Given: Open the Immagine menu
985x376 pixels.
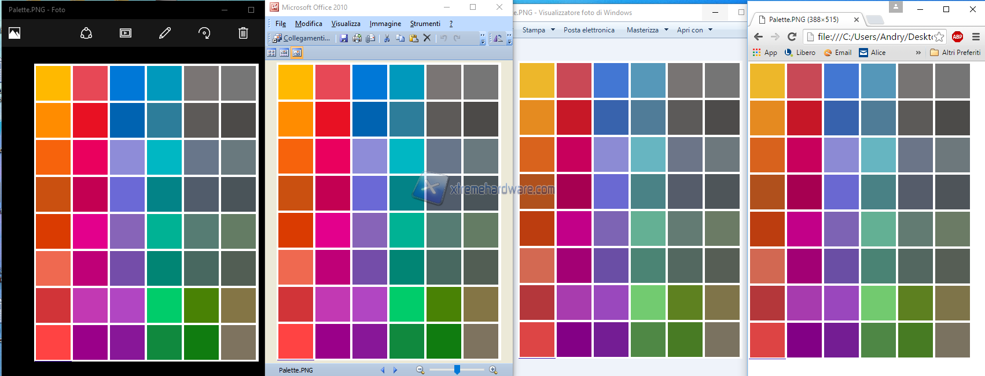Looking at the screenshot, I should [x=385, y=24].
